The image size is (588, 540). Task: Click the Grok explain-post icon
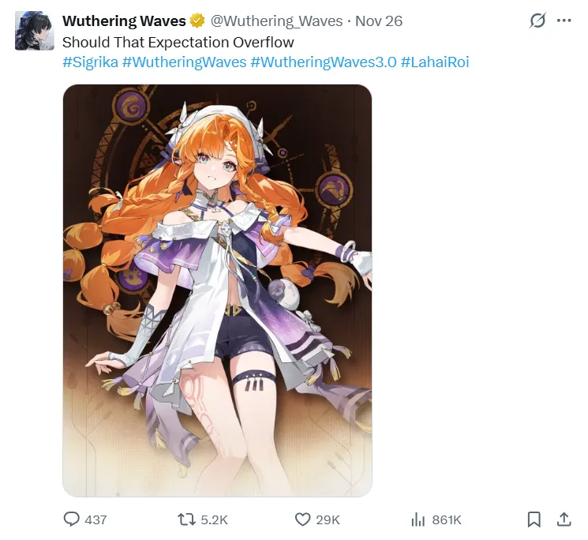537,21
